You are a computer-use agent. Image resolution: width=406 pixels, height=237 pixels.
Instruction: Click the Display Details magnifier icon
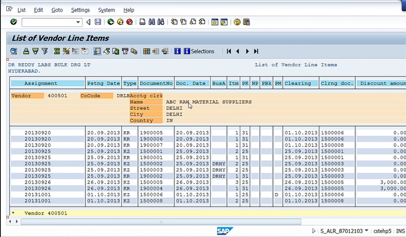coord(14,51)
